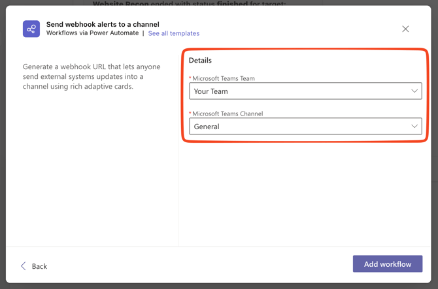Click the webhook workflow share icon

[x=31, y=29]
